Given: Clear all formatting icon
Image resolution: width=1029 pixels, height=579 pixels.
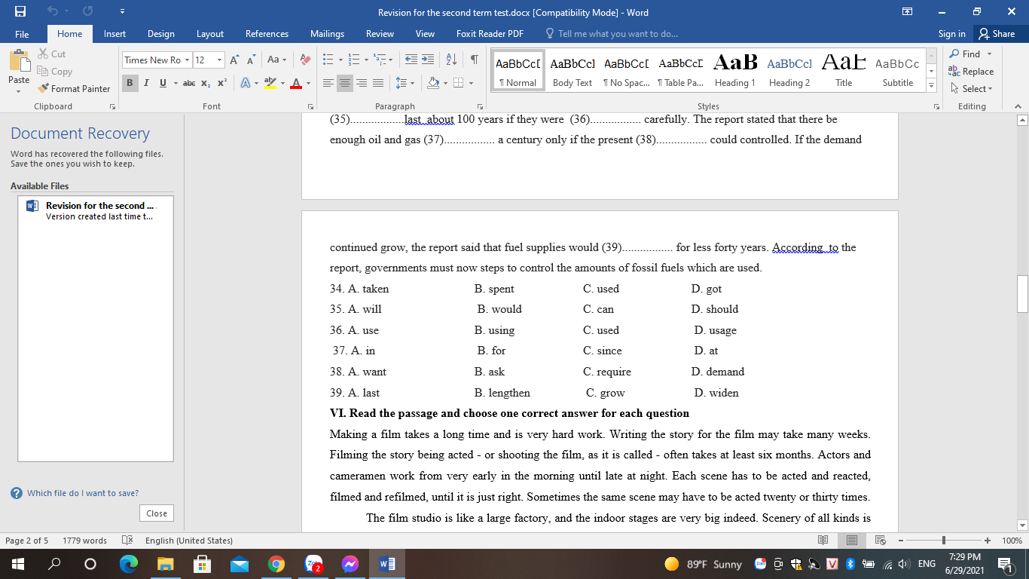Looking at the screenshot, I should click(x=305, y=60).
